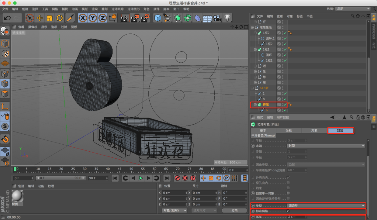
Task: Click the X position 0 cm field
Action: (175, 193)
